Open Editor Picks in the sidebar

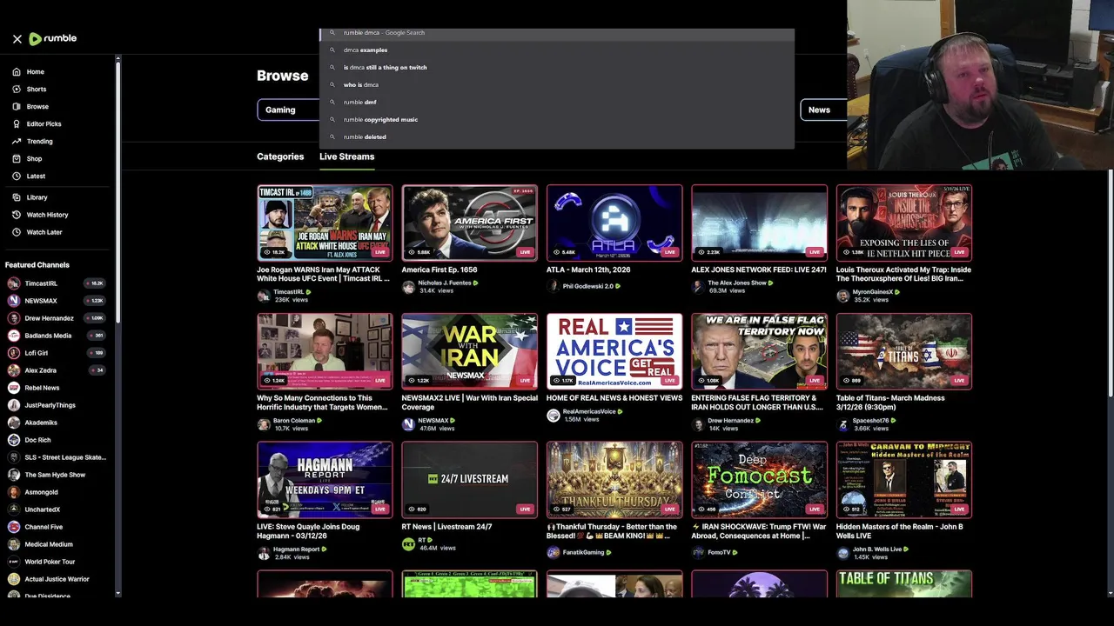point(44,124)
